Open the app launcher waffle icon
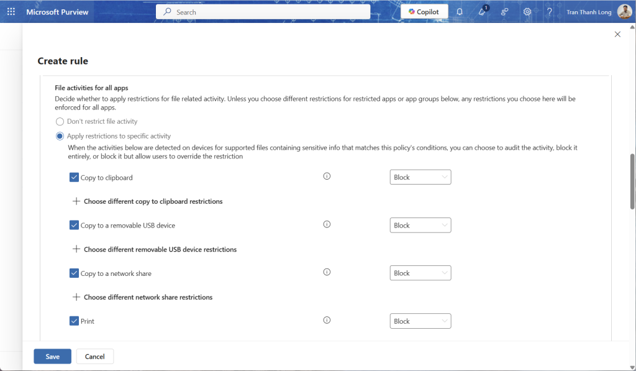Screen dimensions: 636x371 tap(11, 12)
